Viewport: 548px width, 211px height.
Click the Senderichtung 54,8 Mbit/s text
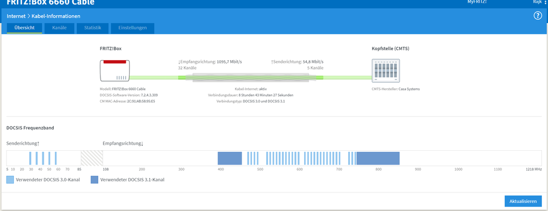click(297, 62)
